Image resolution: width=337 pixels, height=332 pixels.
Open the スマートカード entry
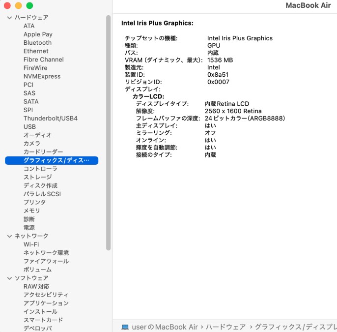click(43, 320)
